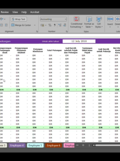Click the Delete cells icon
Image resolution: width=120 pixels, height=161 pixels.
[x=118, y=19]
